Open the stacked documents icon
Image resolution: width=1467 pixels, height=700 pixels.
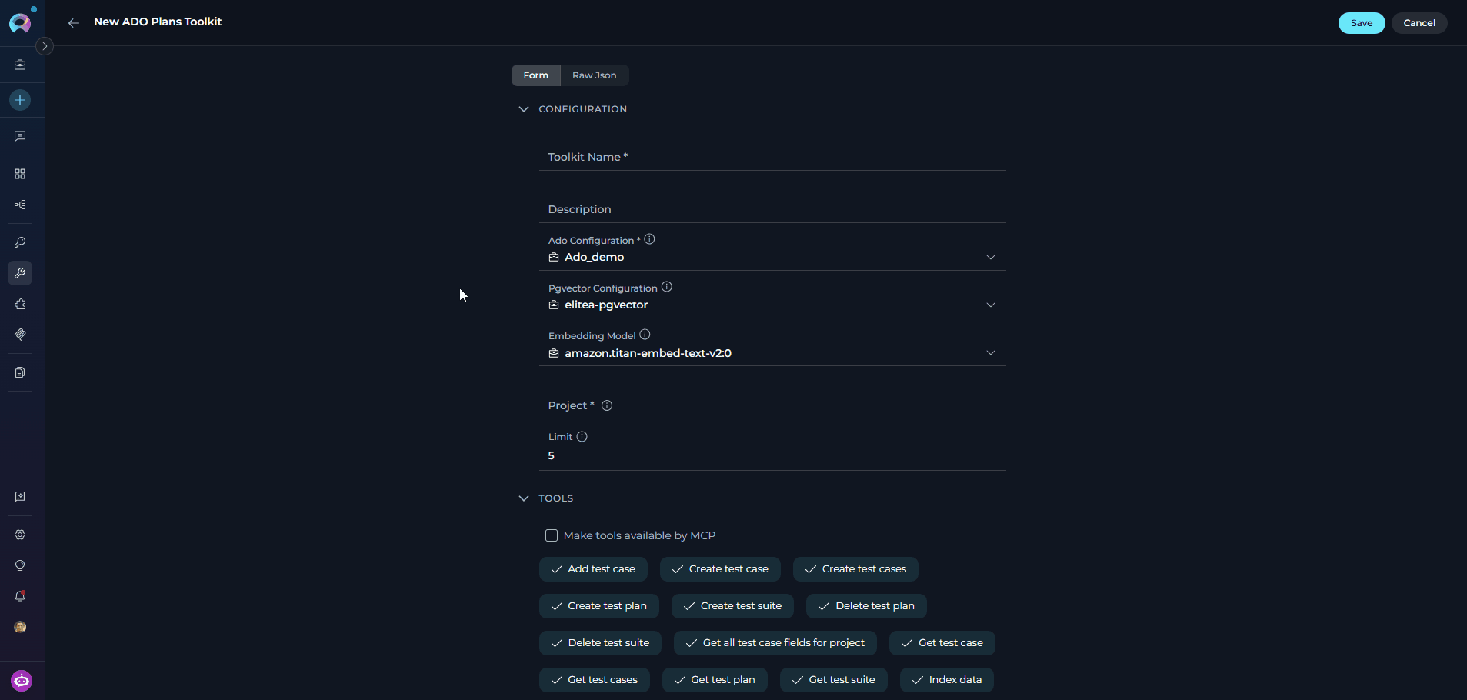(x=20, y=372)
